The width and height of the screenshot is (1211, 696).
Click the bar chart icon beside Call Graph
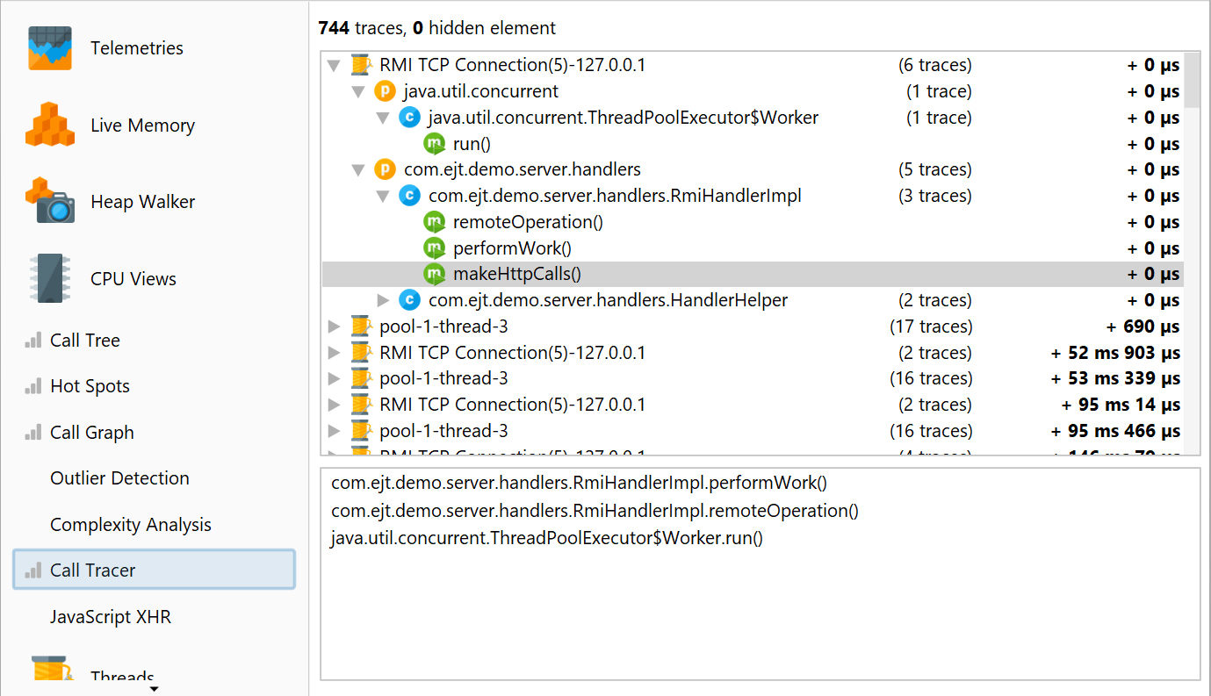point(33,432)
